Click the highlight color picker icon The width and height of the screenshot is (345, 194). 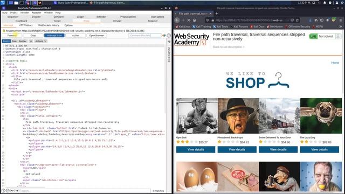(164, 36)
